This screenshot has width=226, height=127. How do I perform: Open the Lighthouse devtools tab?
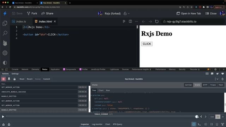point(114,69)
